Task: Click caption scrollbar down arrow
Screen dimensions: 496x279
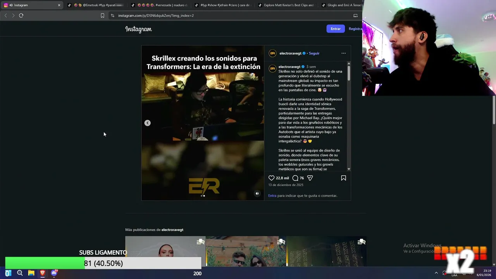Action: coord(349,169)
